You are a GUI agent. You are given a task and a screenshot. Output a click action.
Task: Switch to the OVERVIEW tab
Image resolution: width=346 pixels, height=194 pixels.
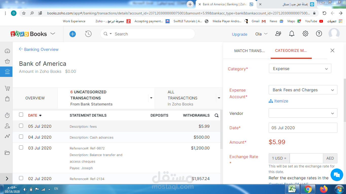[x=35, y=98]
